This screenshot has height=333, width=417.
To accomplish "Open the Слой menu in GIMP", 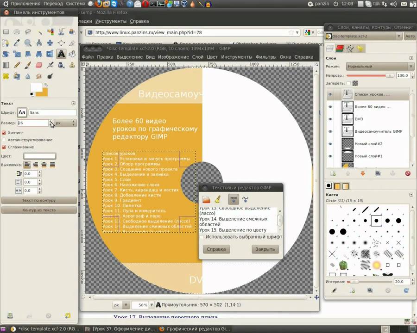I will click(x=197, y=57).
